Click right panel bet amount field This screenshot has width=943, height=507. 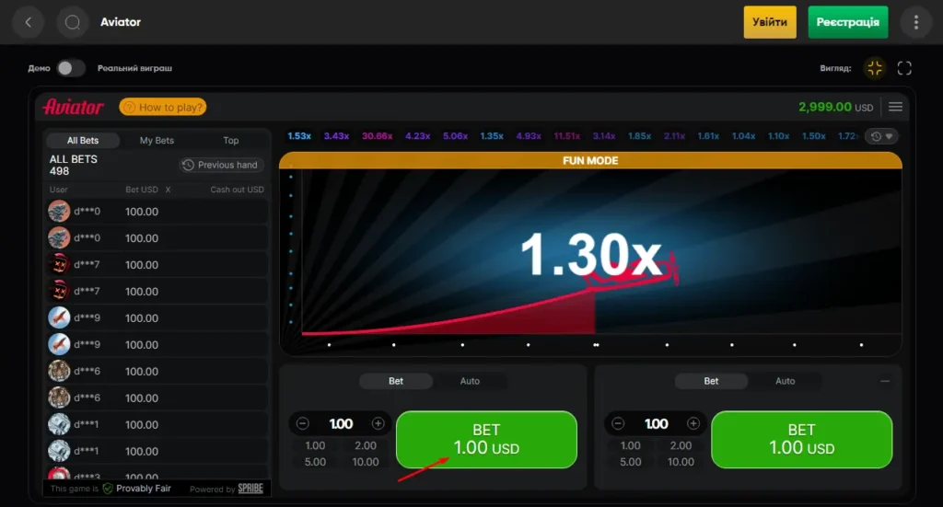656,423
